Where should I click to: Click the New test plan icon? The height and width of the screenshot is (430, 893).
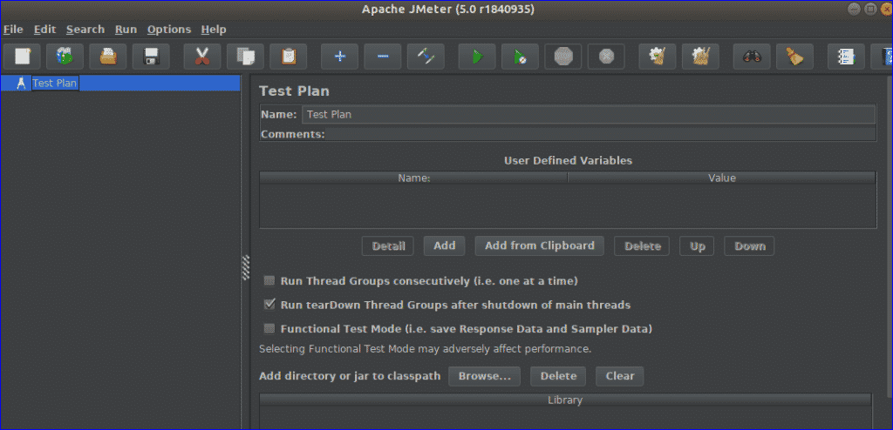point(22,57)
